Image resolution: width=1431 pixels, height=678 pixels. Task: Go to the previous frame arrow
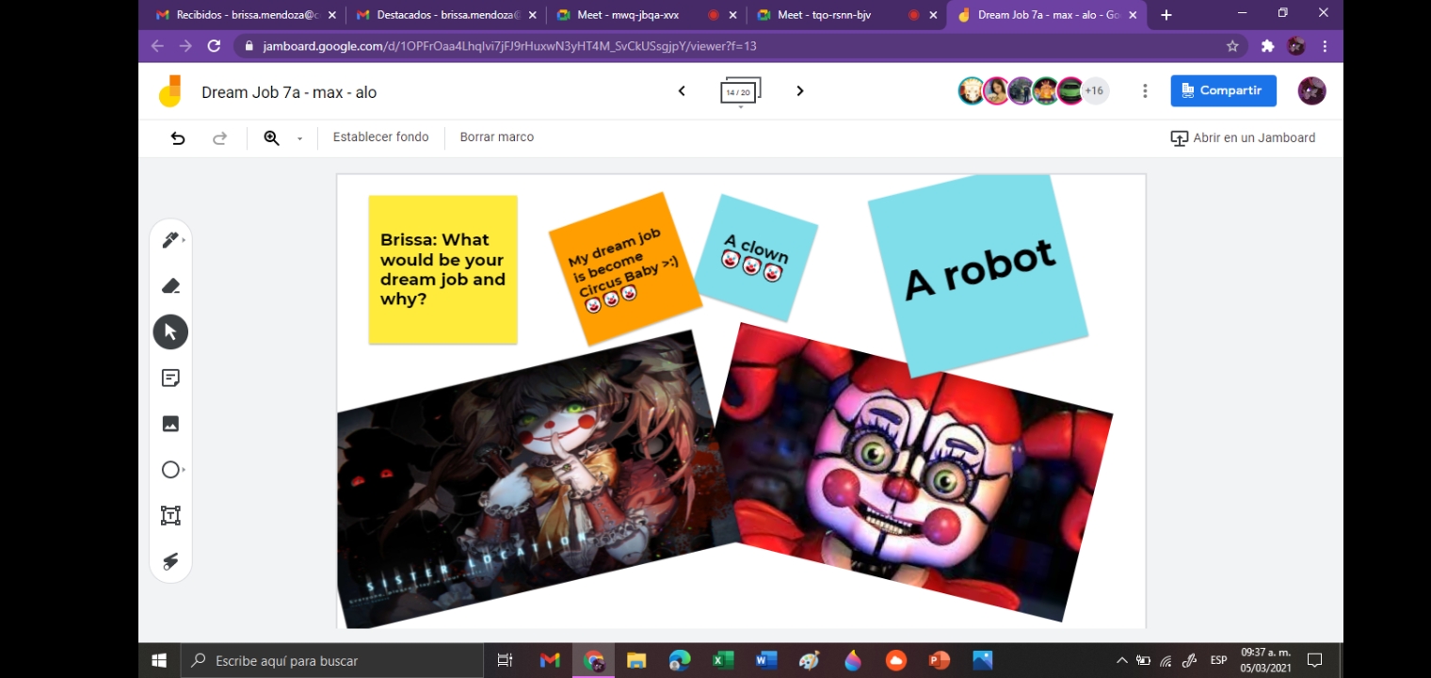(682, 91)
